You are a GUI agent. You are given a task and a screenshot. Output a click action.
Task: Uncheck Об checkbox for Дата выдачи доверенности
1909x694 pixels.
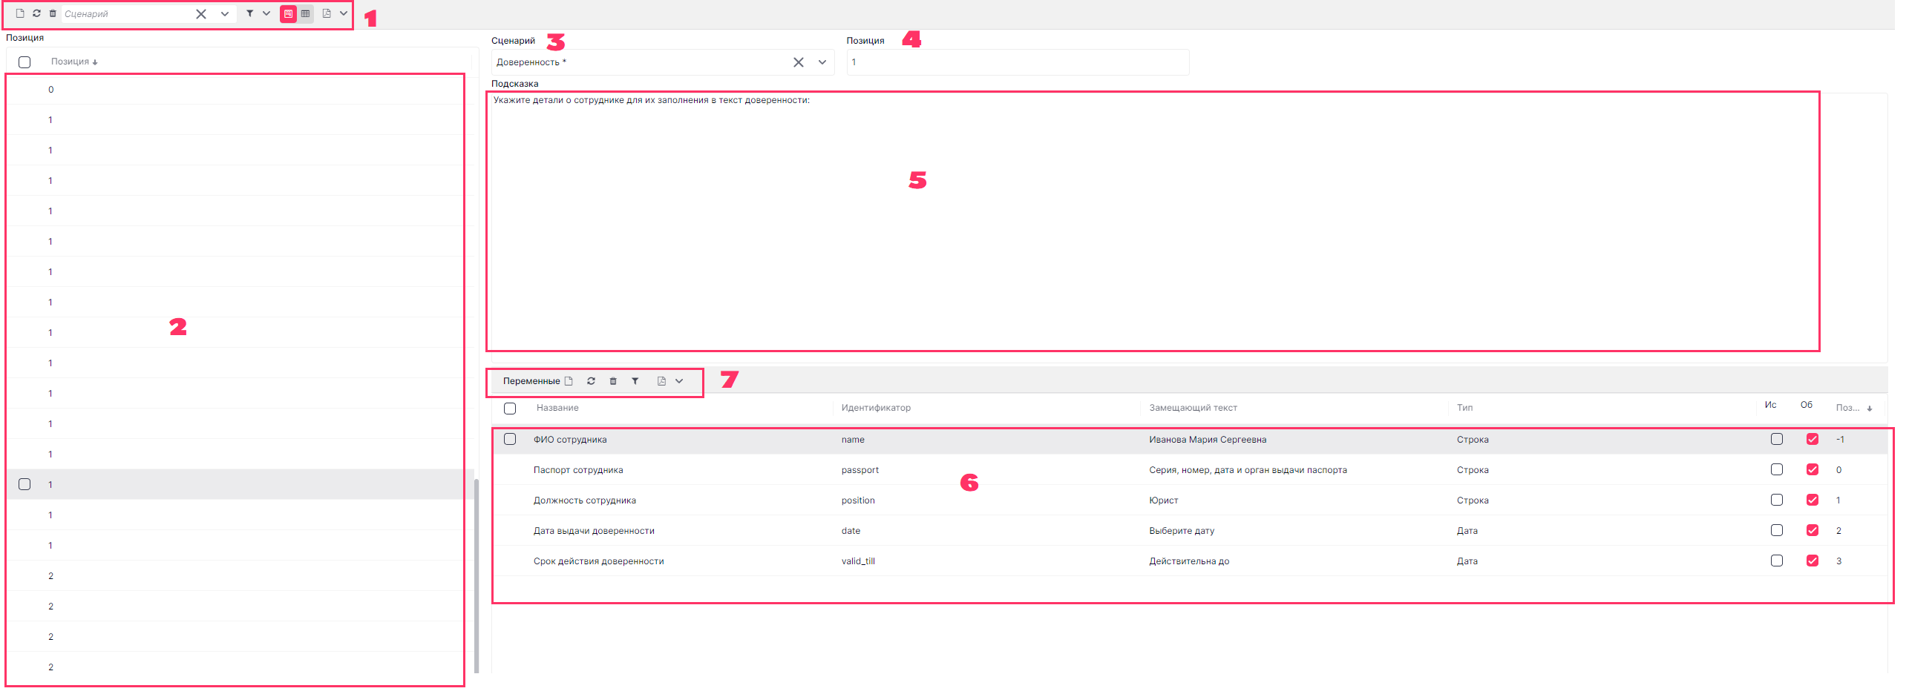1813,530
